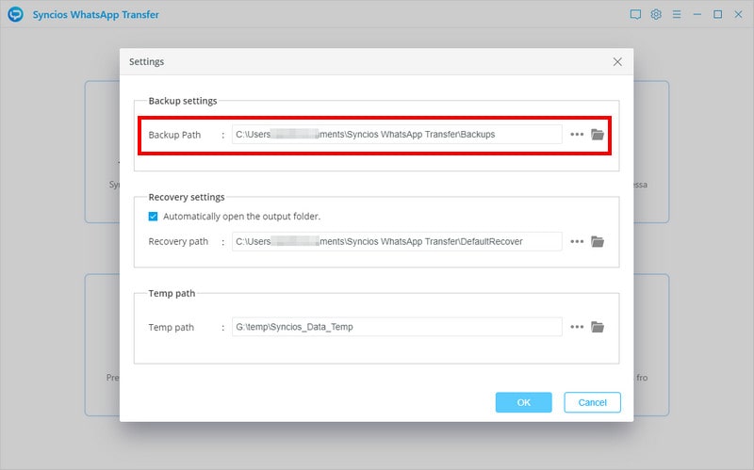The height and width of the screenshot is (470, 754).
Task: Click the Temp path input field
Action: [x=397, y=327]
